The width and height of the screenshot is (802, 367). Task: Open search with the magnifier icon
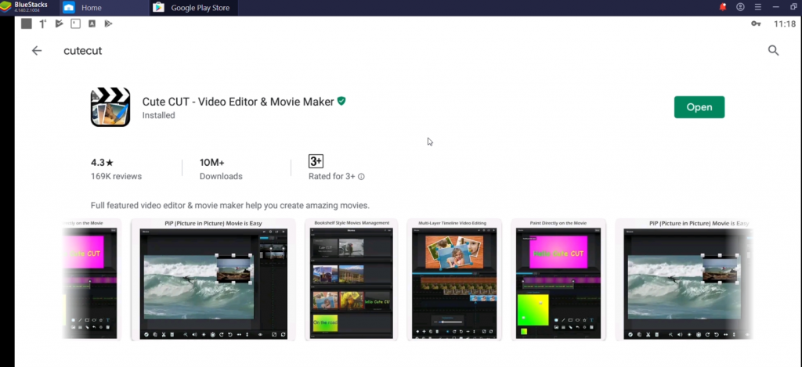[x=773, y=51]
